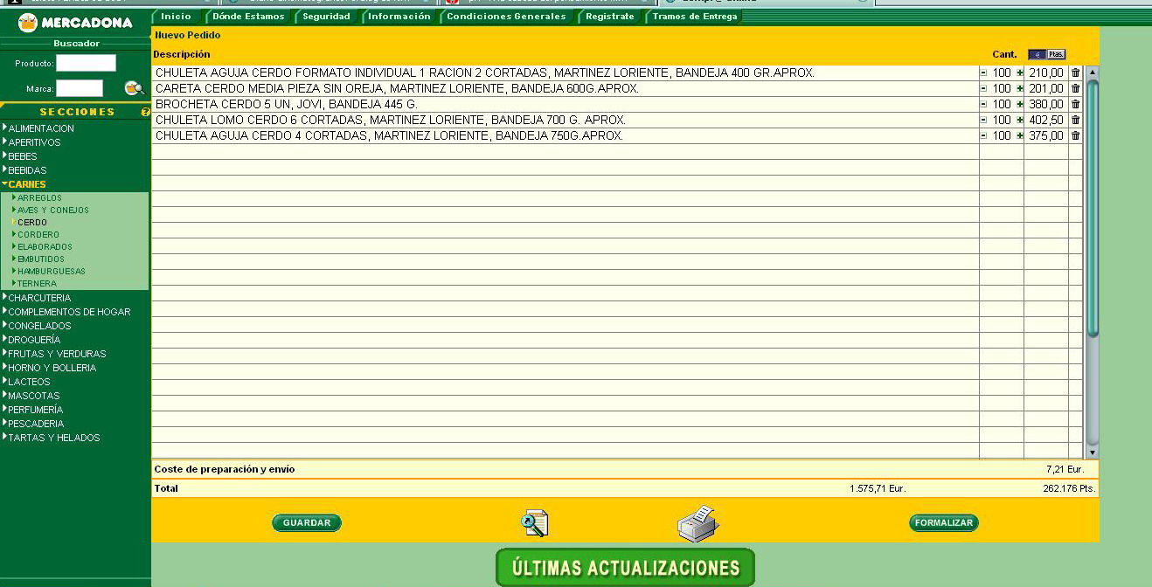Screen dimensions: 1152x587
Task: Open the Condiciones Generales tab
Action: [x=506, y=17]
